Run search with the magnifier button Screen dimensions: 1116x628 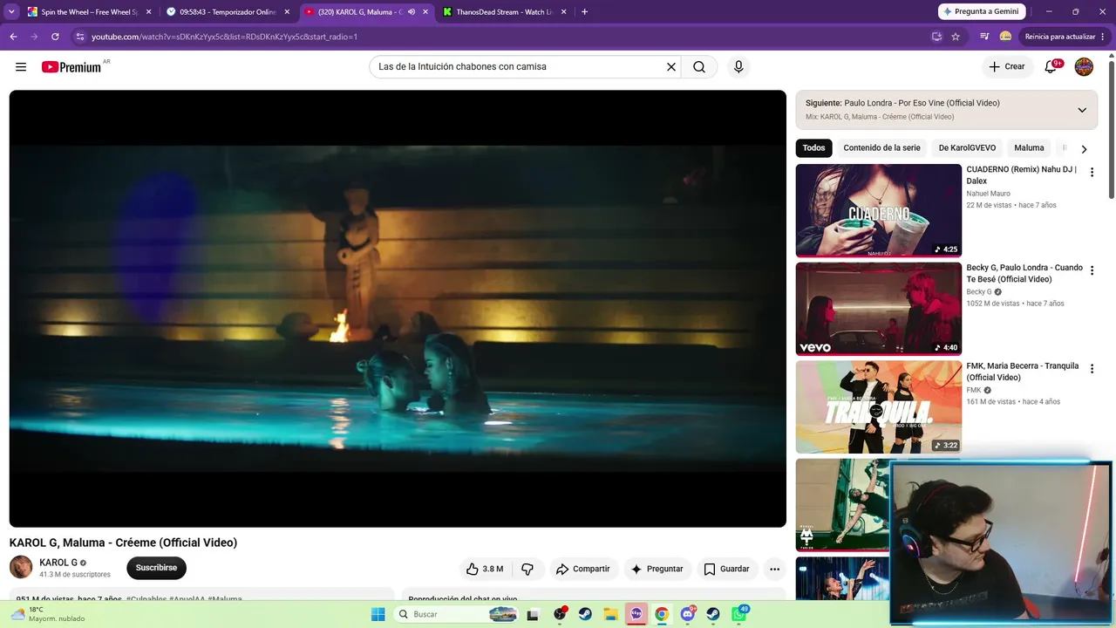pyautogui.click(x=699, y=67)
